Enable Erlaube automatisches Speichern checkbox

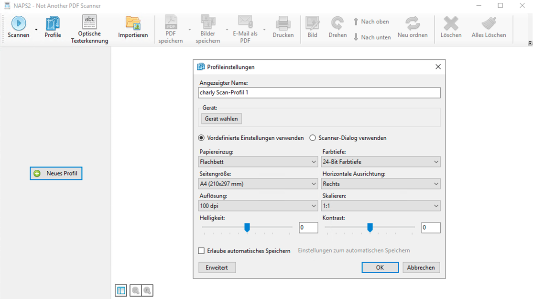202,251
